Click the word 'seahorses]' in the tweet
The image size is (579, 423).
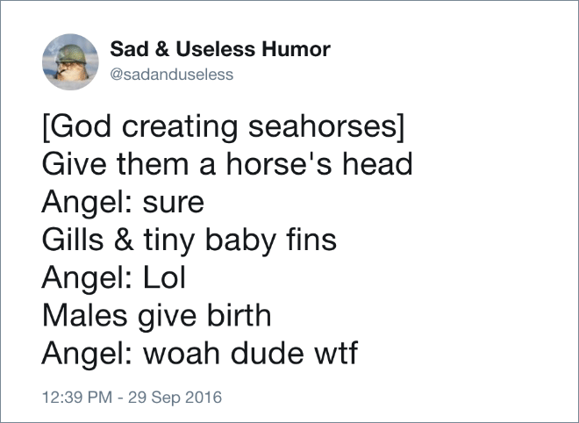pos(327,126)
